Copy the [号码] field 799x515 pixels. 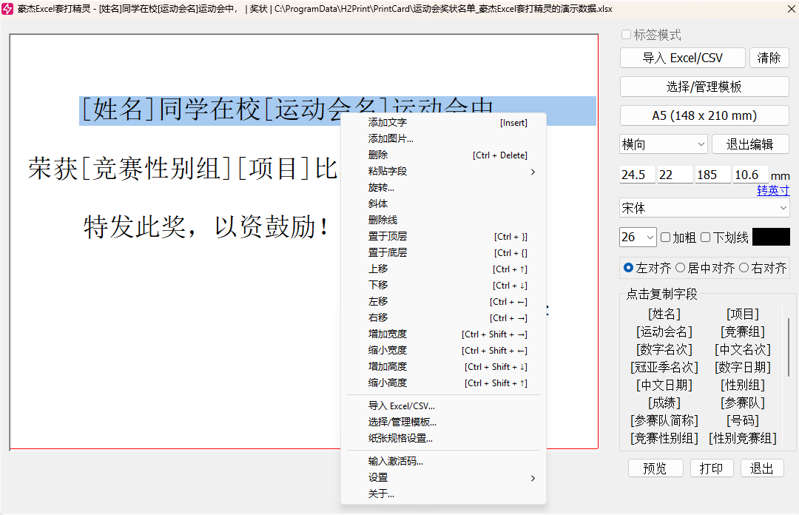pos(743,421)
